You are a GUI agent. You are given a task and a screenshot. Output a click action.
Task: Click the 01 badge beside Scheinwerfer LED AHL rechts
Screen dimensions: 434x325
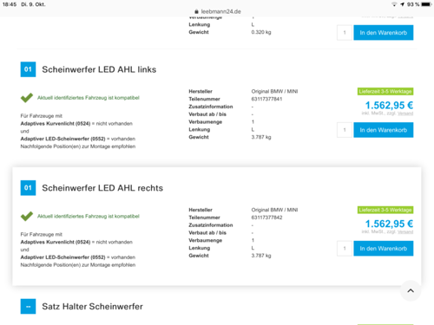tap(28, 188)
